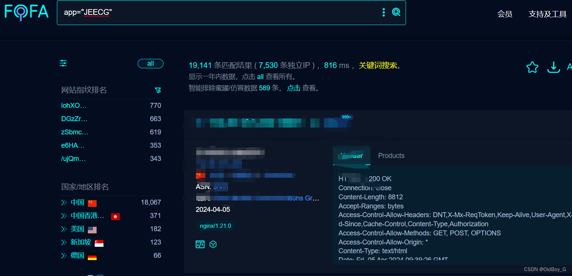This screenshot has width=572, height=276.
Task: Open the website source code icon
Action: point(200,244)
